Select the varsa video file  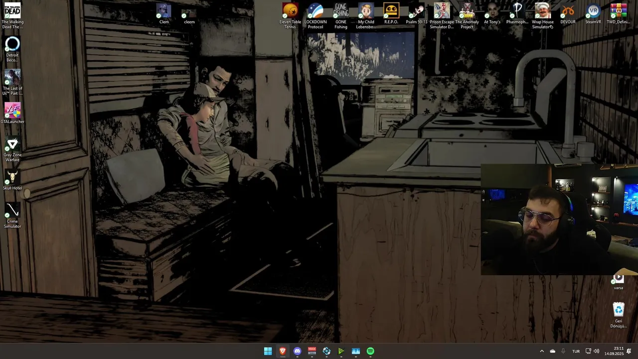coord(619,282)
